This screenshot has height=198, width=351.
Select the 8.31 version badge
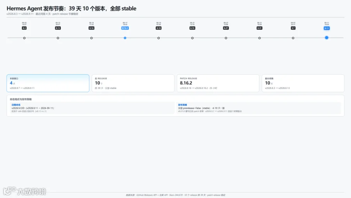coord(259,28)
